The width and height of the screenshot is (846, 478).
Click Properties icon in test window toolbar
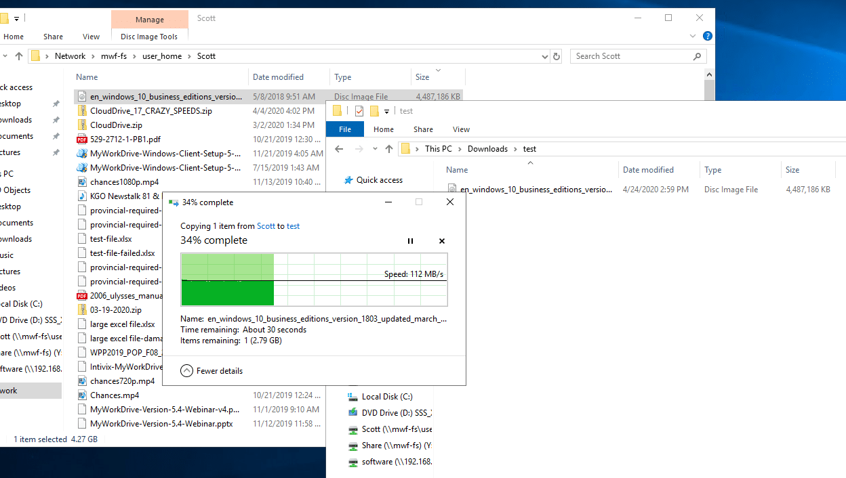[359, 111]
